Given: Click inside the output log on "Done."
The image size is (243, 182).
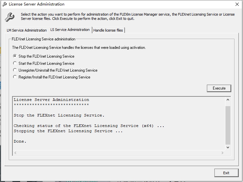Looking at the screenshot, I should [x=20, y=141].
